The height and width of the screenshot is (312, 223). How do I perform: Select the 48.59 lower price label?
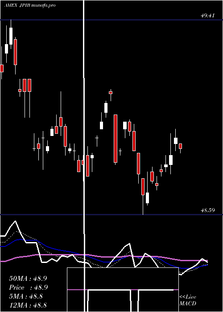click(208, 210)
